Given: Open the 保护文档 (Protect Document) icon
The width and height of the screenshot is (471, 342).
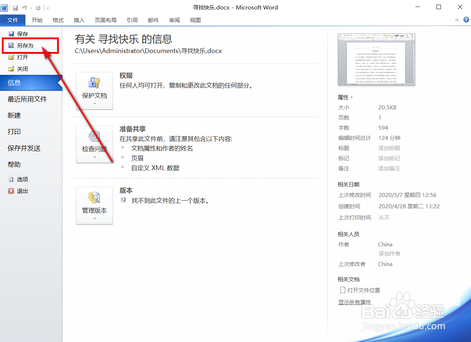Looking at the screenshot, I should tap(94, 91).
